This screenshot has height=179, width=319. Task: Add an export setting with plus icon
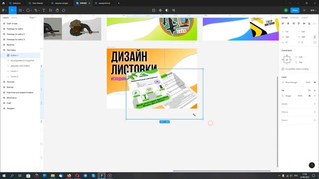point(315,120)
